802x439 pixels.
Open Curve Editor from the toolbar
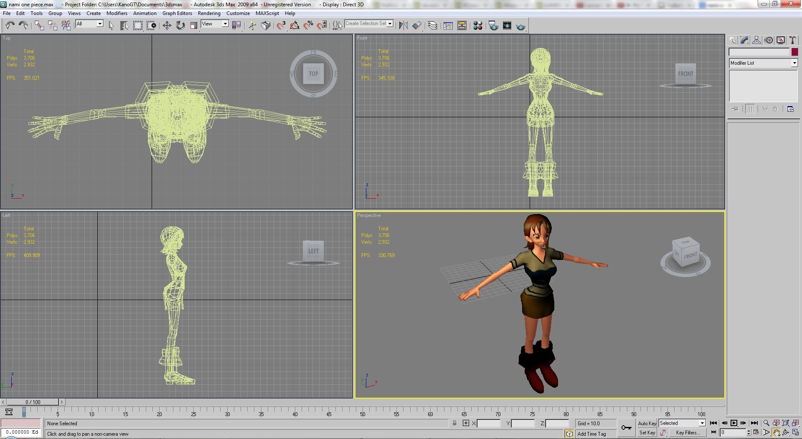click(x=448, y=26)
